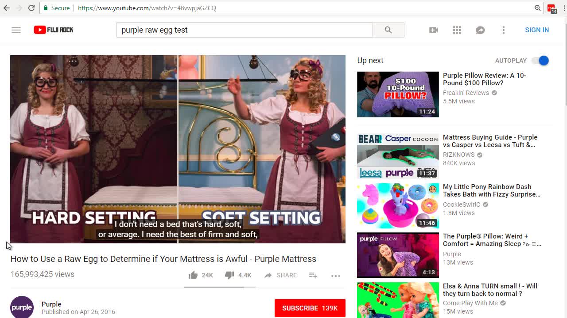Click the video title about Raw Egg
This screenshot has height=318, width=567.
(x=163, y=259)
